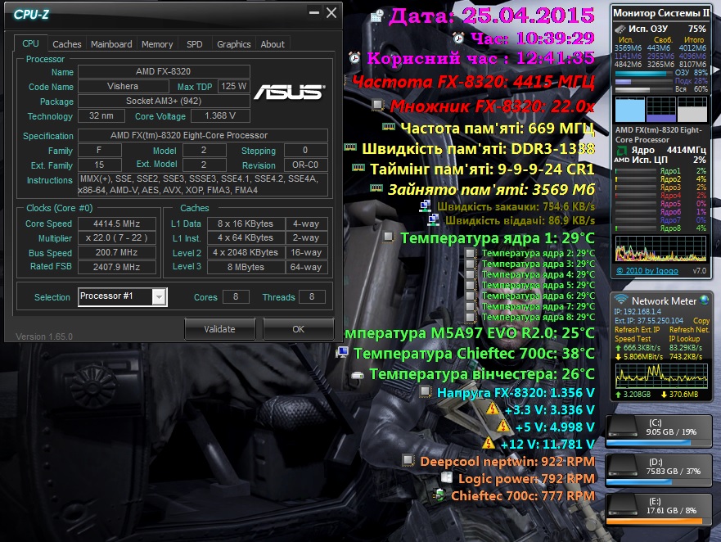Screen dimensions: 721x542
Task: Click the Version 1.65.0 label
Action: [x=44, y=336]
